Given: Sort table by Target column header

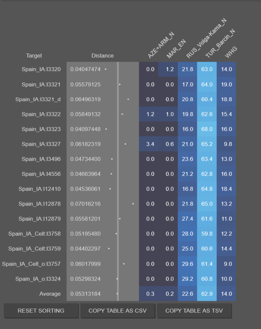Looking at the screenshot, I should (34, 55).
